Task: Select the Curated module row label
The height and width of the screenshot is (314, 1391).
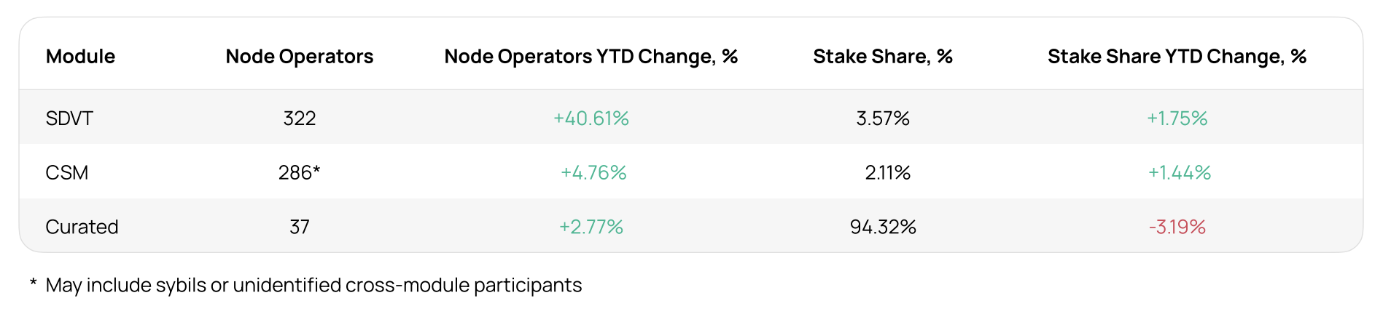Action: pyautogui.click(x=82, y=228)
